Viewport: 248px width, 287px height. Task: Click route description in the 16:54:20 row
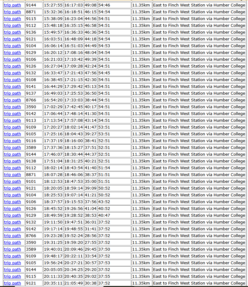click(199, 100)
